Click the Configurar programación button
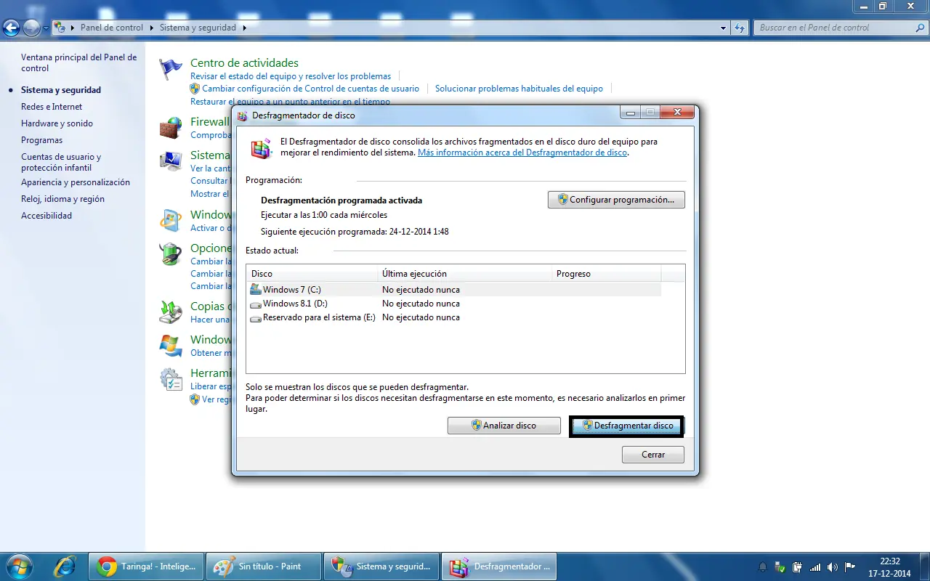This screenshot has width=930, height=581. [x=616, y=200]
